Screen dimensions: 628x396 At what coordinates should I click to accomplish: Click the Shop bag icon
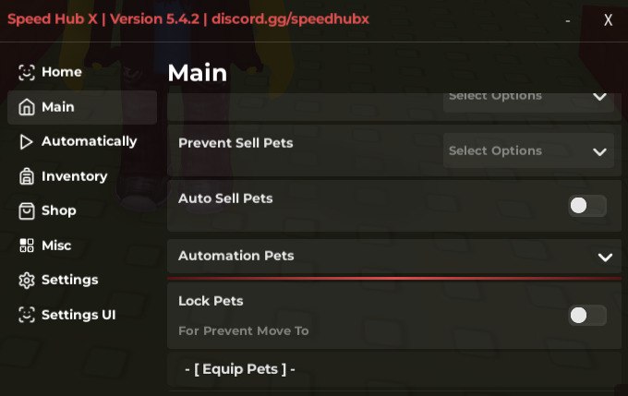click(x=26, y=210)
